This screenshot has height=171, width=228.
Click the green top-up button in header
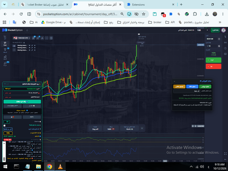215,30
